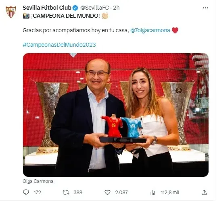Screen dimensions: 217x201
Task: Click the 2h timestamp
Action: (117, 8)
